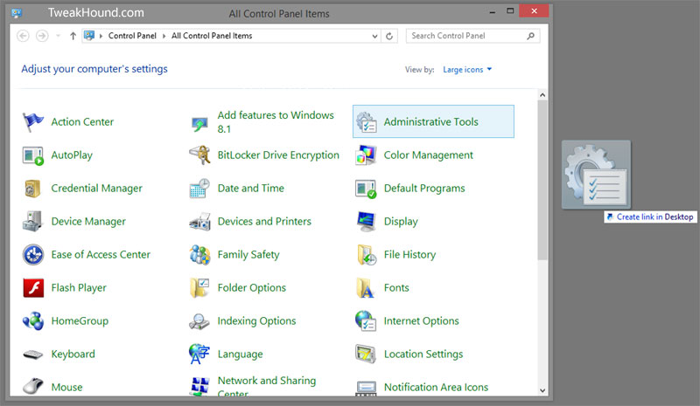
Task: Focus the Search Control Panel field
Action: tap(472, 36)
